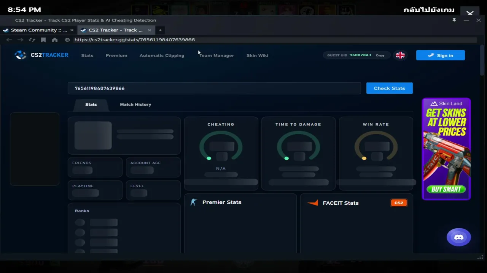Image resolution: width=487 pixels, height=273 pixels.
Task: Open the Premium page
Action: click(116, 55)
